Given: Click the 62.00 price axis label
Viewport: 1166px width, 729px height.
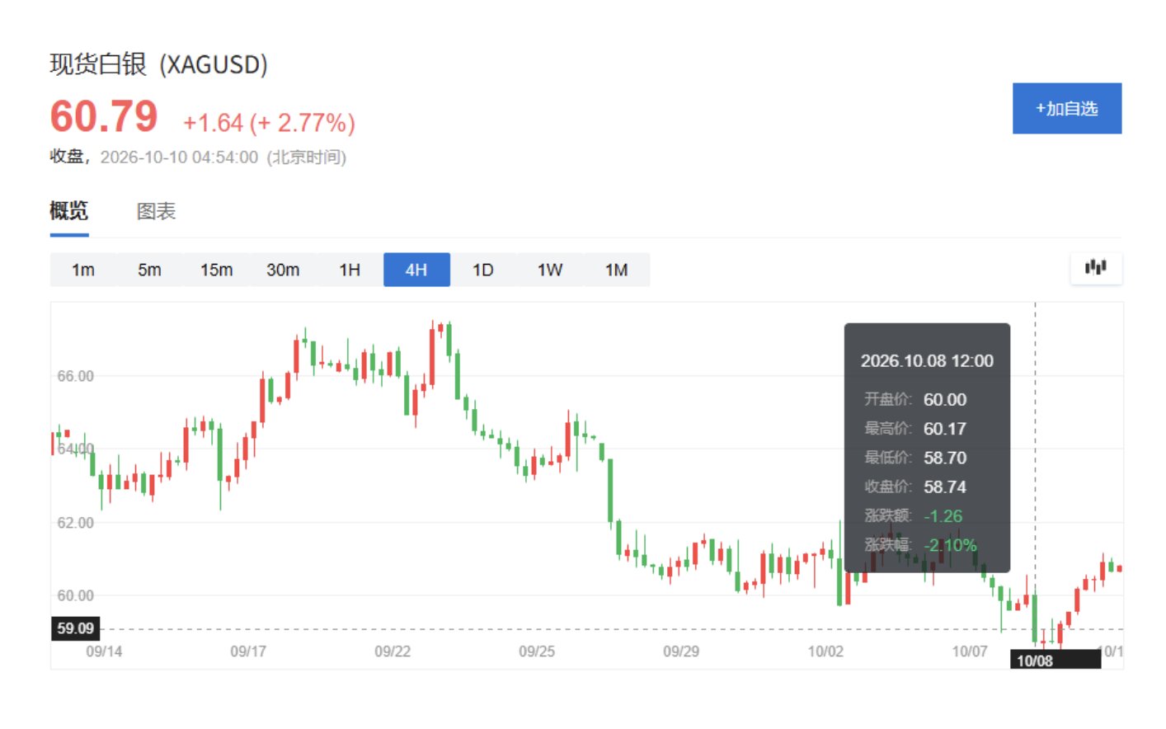Looking at the screenshot, I should coord(75,523).
